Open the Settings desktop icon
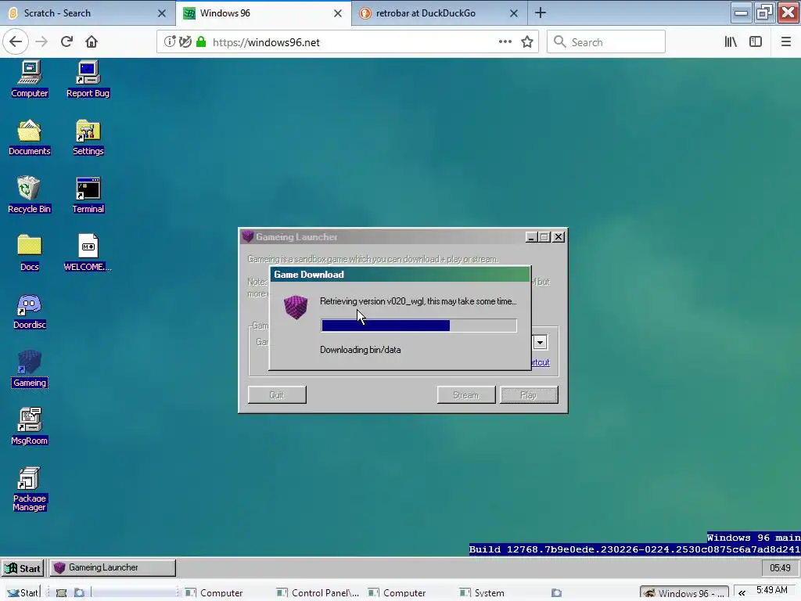The image size is (801, 601). (88, 137)
